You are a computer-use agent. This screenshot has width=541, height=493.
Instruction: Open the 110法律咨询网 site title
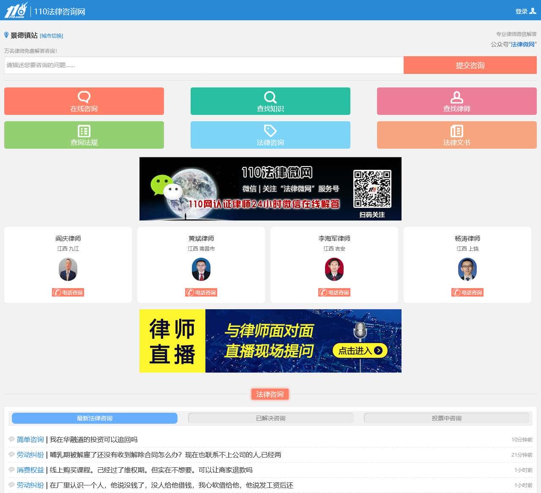(60, 11)
